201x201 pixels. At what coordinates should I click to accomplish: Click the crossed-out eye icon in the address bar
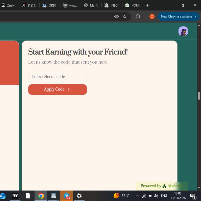(x=116, y=16)
